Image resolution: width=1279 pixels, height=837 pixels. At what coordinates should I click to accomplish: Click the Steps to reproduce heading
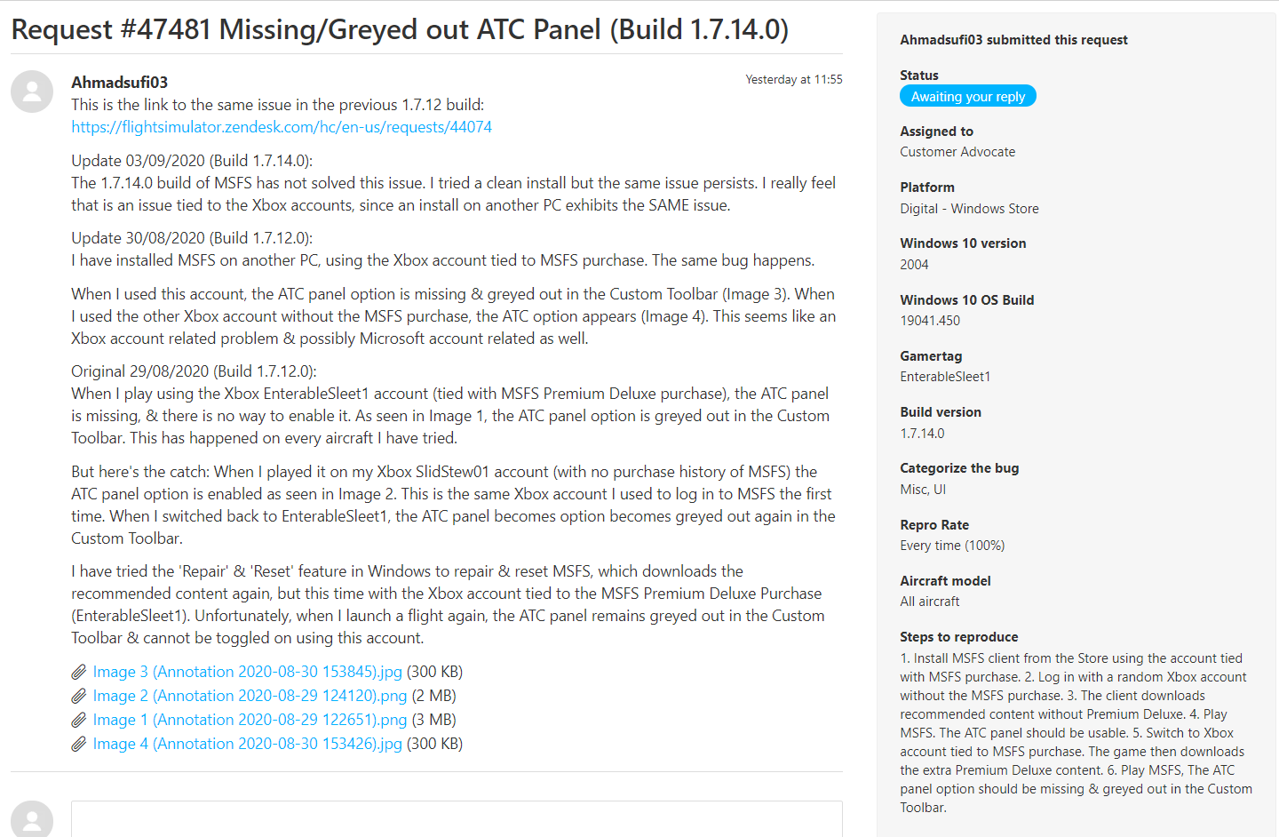pyautogui.click(x=958, y=637)
